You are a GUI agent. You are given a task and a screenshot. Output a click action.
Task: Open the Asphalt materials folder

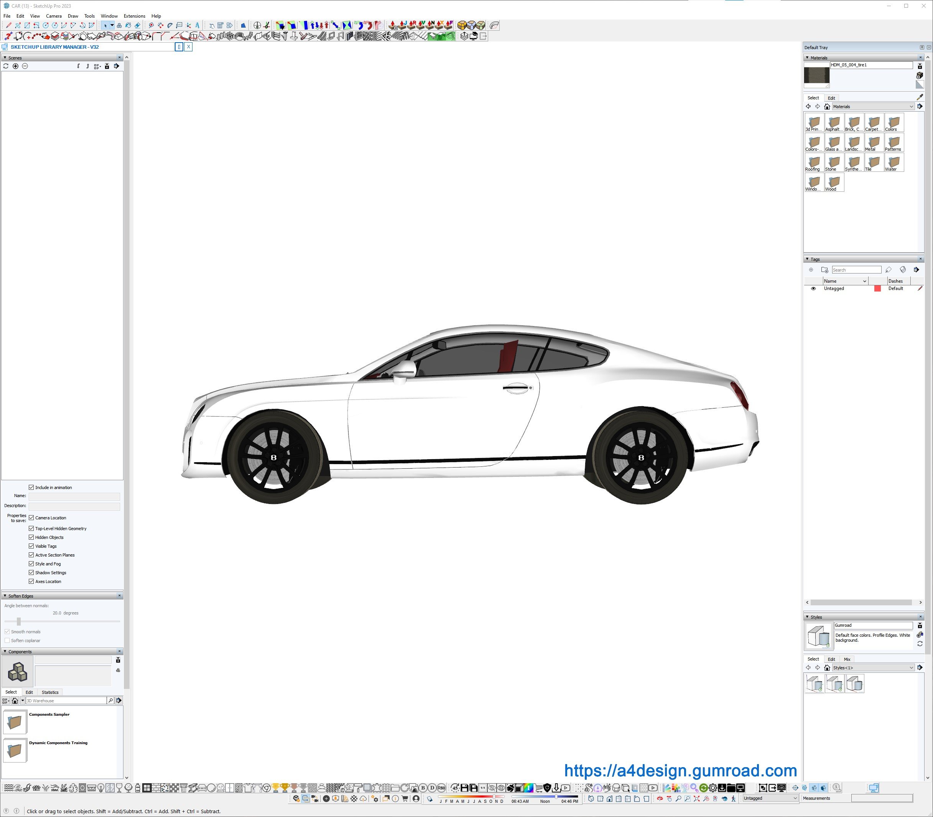[x=834, y=123]
